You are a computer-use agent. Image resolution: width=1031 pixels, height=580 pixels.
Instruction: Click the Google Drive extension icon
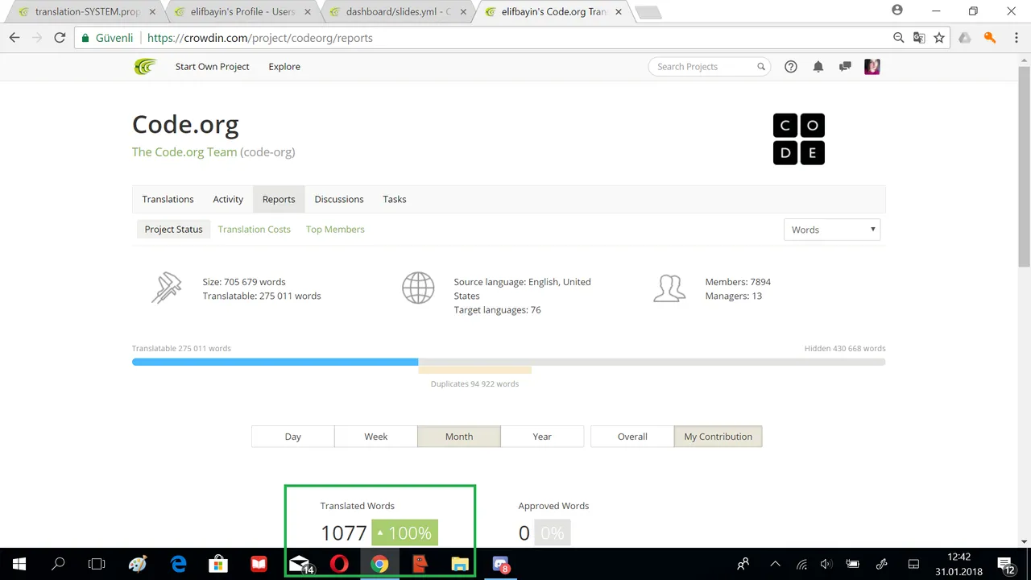[965, 38]
